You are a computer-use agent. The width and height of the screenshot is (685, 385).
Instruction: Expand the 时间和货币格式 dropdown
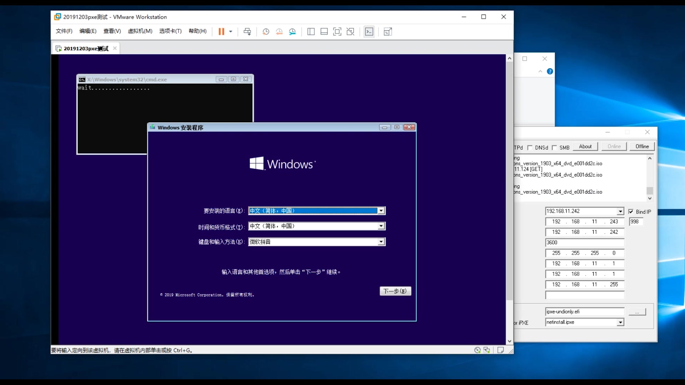click(x=381, y=226)
